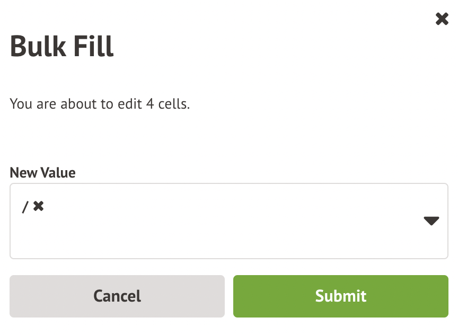Click the X beside the slash value

click(x=38, y=206)
